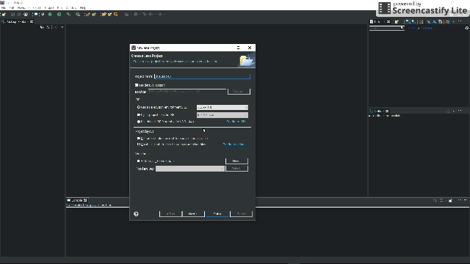Open the execution environment JRE dropdown

(222, 107)
